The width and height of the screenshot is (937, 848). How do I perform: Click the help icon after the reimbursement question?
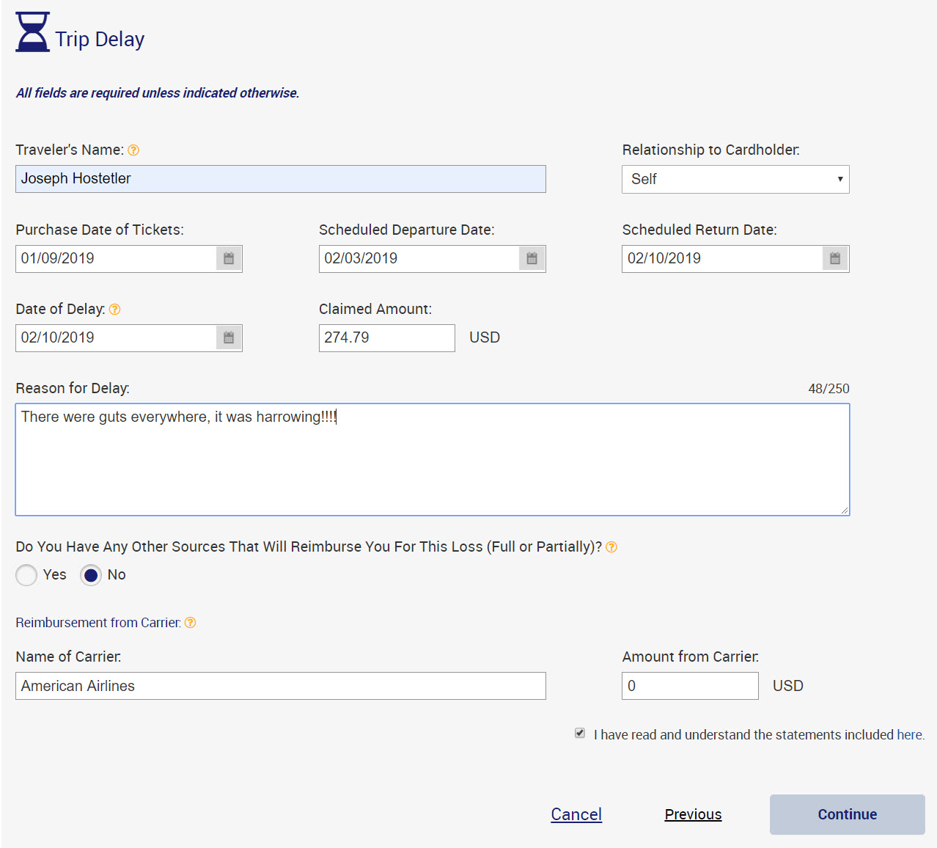[611, 547]
